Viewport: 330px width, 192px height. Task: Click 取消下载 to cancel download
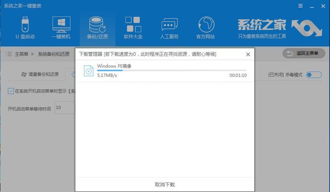click(x=165, y=185)
